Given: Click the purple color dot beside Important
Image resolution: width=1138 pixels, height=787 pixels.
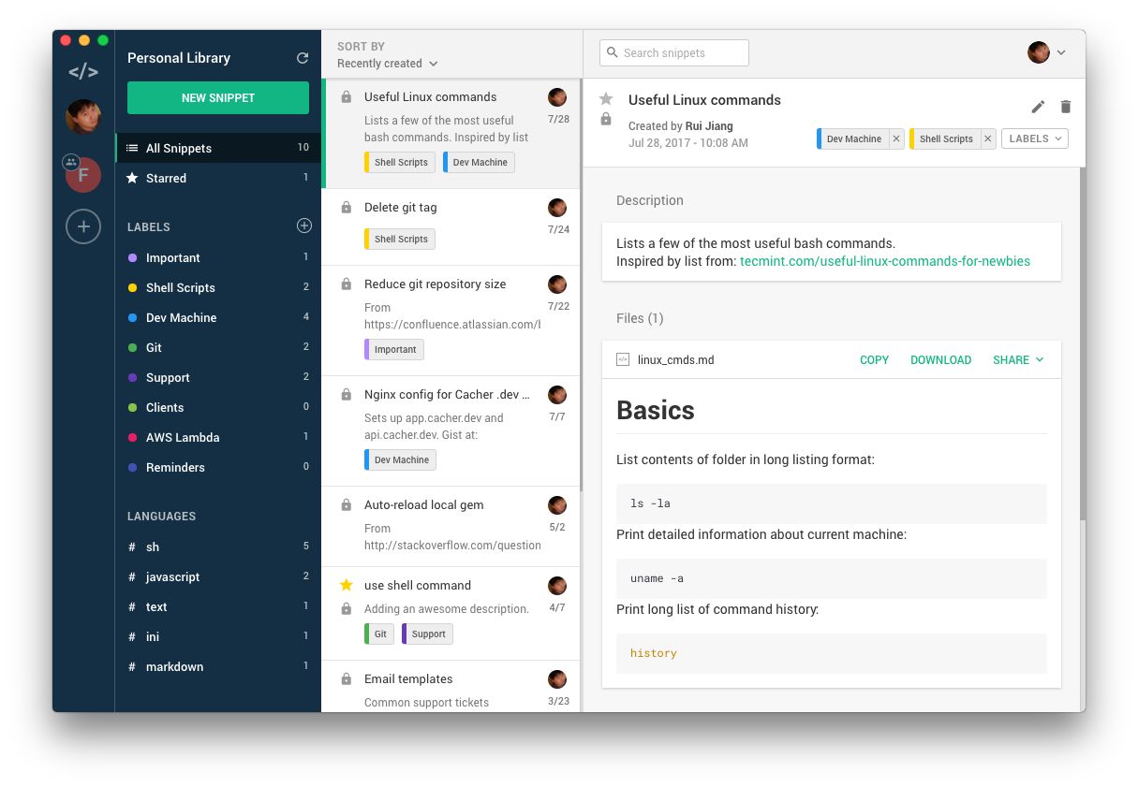Looking at the screenshot, I should click(x=132, y=257).
